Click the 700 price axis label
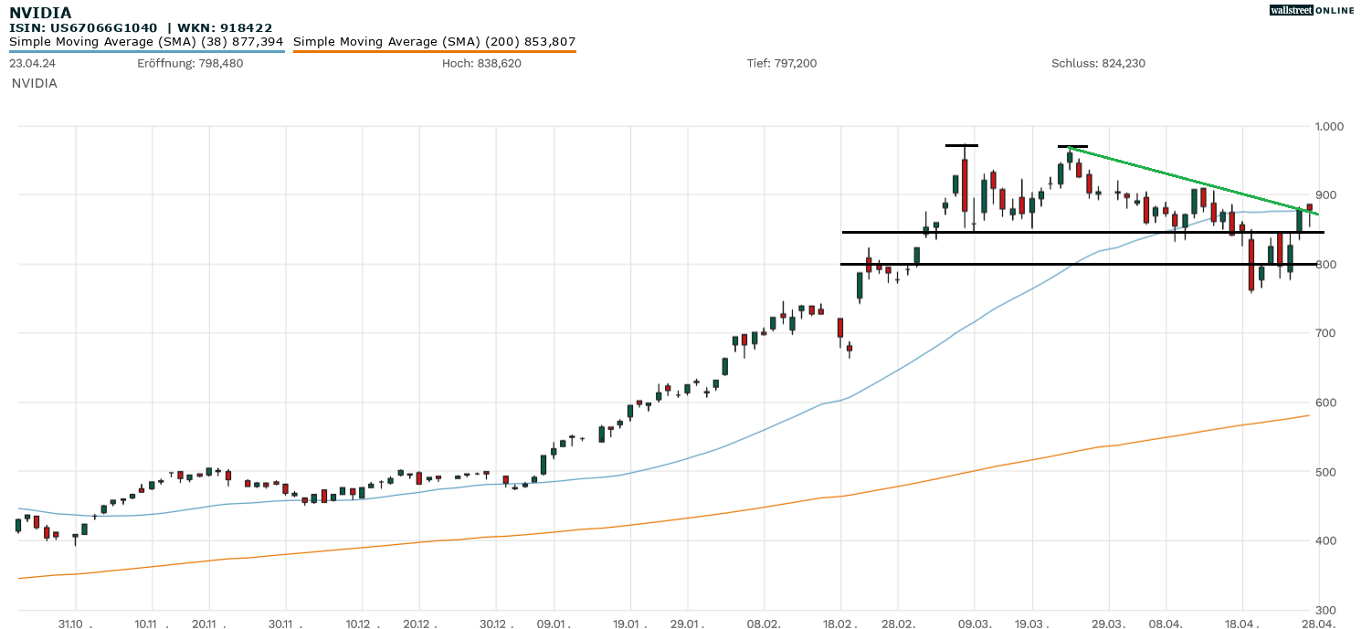 click(1324, 333)
